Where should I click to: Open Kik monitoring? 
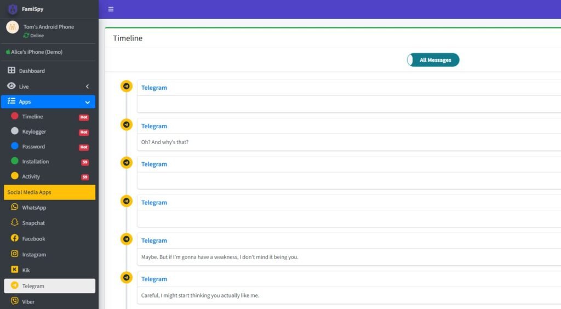26,271
